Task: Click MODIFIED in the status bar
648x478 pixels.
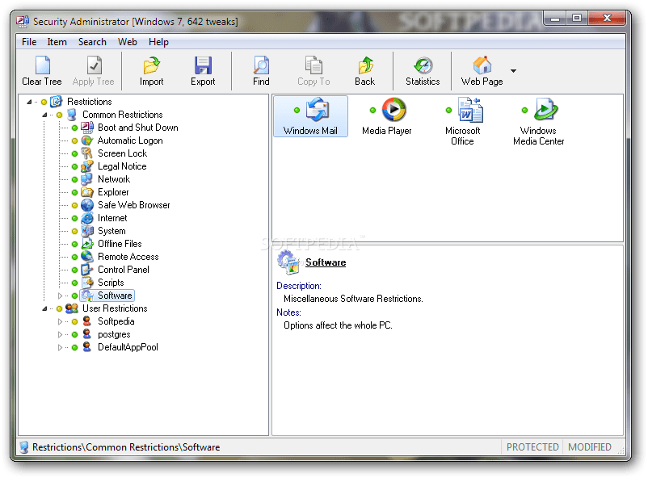Action: click(x=589, y=447)
